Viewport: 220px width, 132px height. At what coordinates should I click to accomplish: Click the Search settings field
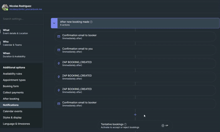22,19
